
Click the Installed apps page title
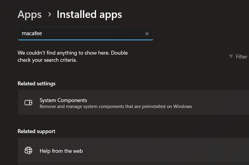(89, 14)
